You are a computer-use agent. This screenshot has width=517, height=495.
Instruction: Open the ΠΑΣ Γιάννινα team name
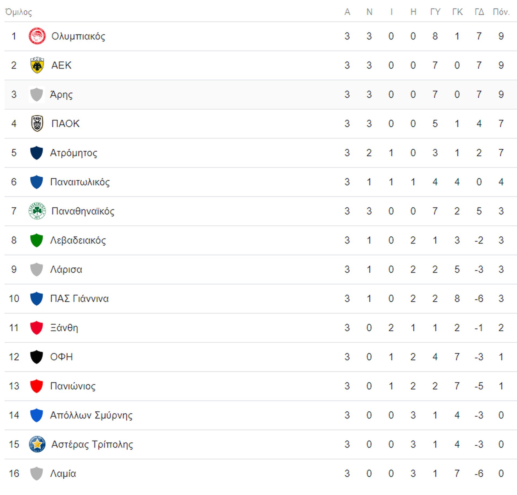tap(79, 298)
